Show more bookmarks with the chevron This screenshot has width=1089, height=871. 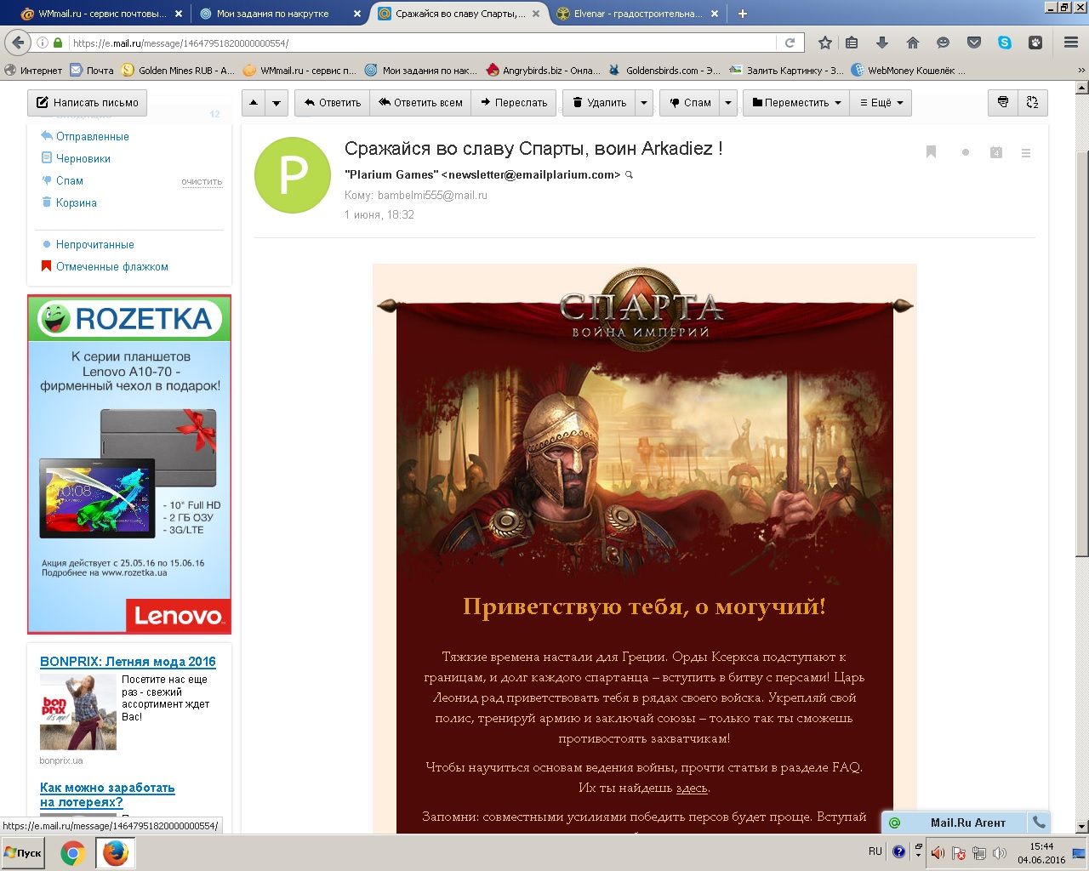tap(1081, 71)
